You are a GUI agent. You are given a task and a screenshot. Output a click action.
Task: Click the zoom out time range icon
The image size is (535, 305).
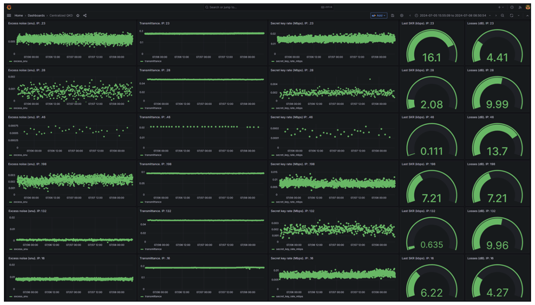[503, 16]
